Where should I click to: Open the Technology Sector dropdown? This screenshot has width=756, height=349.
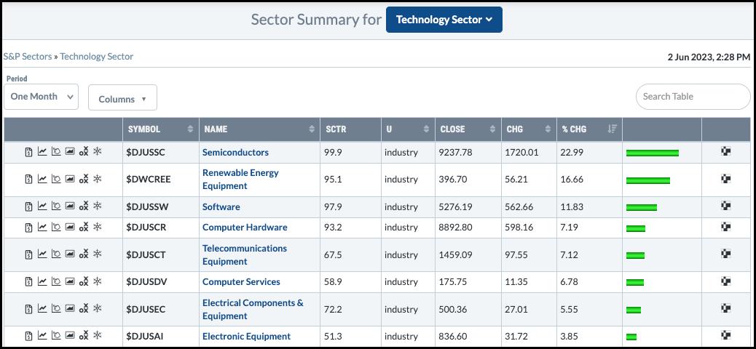click(444, 20)
